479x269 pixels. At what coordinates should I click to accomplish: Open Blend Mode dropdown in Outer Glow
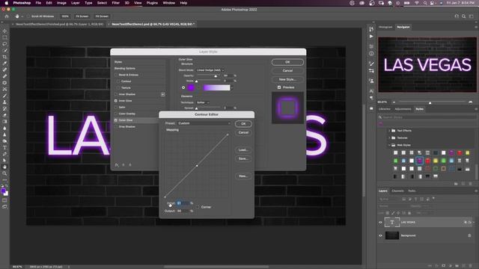point(210,70)
